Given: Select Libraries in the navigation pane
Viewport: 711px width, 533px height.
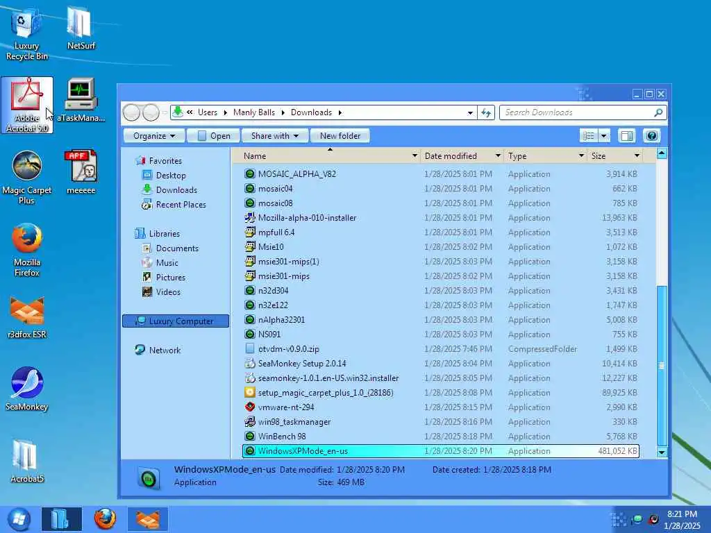Looking at the screenshot, I should pyautogui.click(x=164, y=233).
